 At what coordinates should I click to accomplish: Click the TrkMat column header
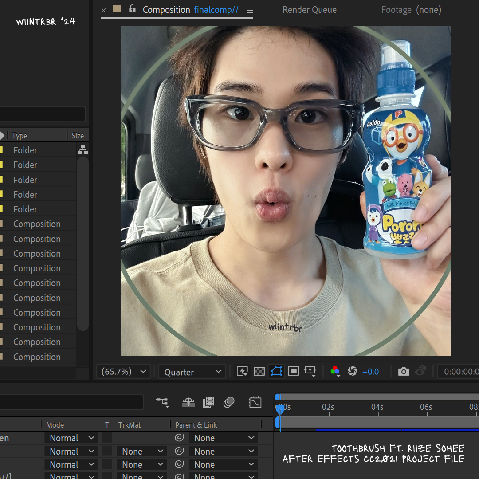point(130,424)
